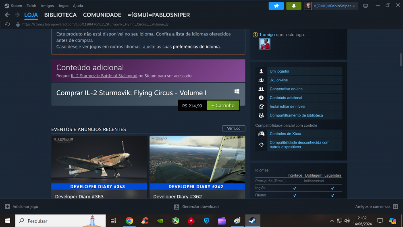Open Inclui editor de níveis link
The width and height of the screenshot is (403, 227).
pyautogui.click(x=287, y=106)
